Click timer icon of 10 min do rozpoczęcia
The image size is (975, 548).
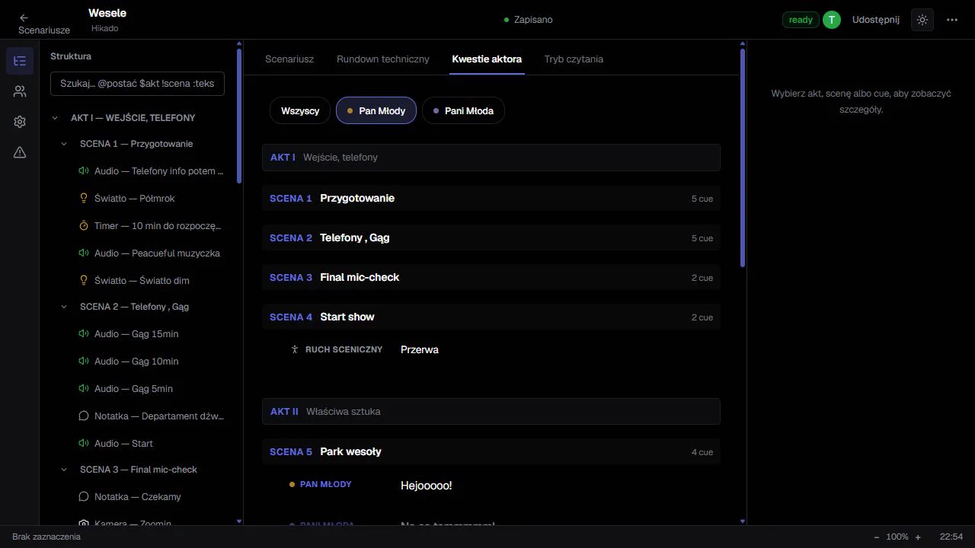(84, 226)
